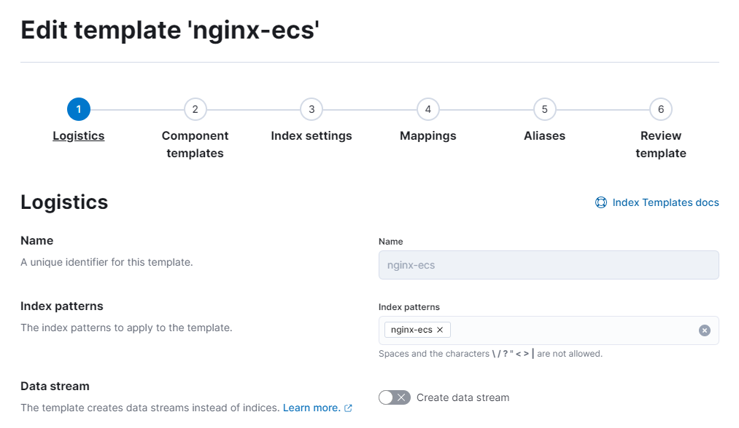Open the Index Templates docs link
The image size is (739, 428).
click(665, 202)
